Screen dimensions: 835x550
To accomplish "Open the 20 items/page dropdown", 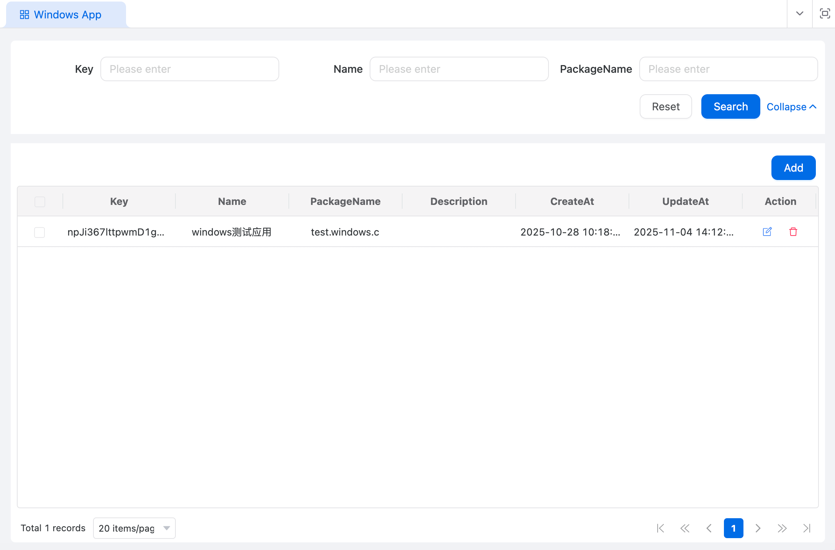I will [x=134, y=528].
